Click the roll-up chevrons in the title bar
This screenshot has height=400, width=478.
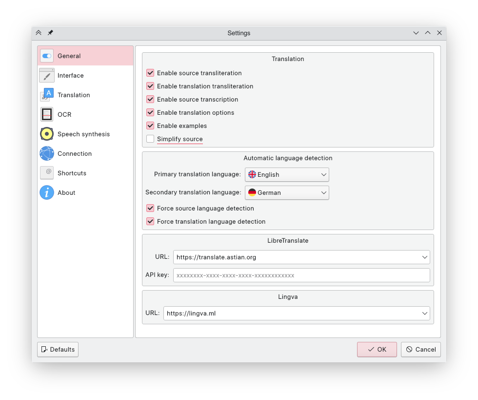click(x=39, y=33)
